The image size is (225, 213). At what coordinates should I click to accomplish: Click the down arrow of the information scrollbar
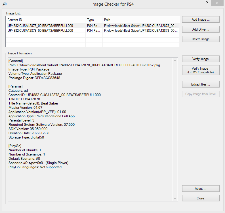click(175, 199)
